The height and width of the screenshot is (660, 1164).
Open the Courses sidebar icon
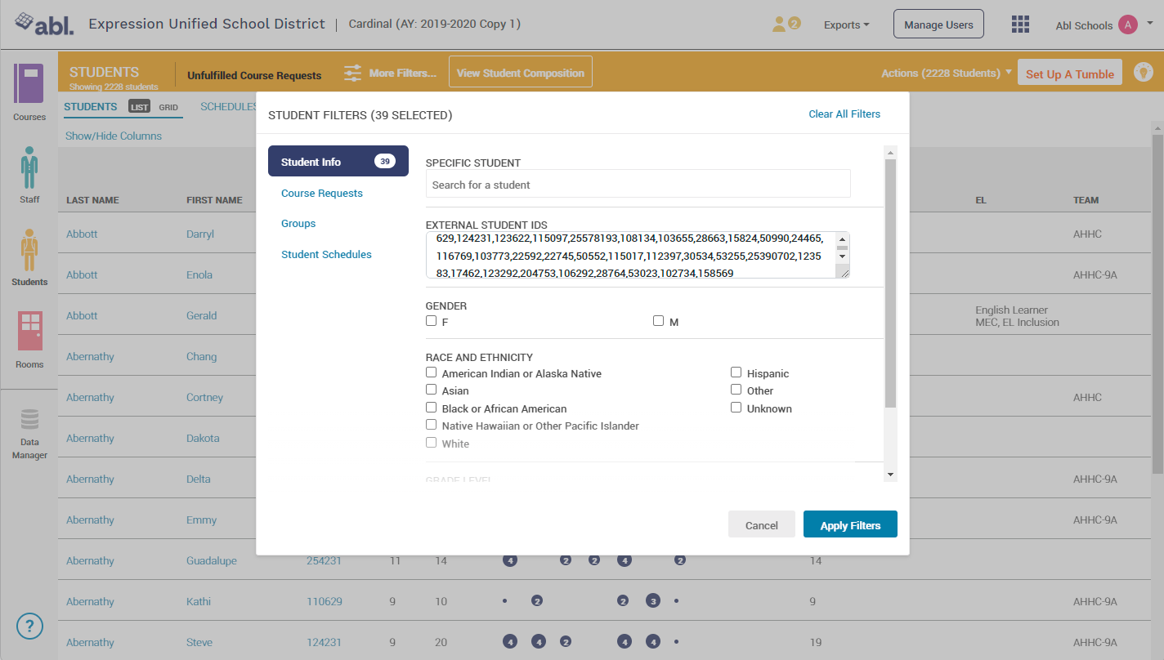coord(29,84)
